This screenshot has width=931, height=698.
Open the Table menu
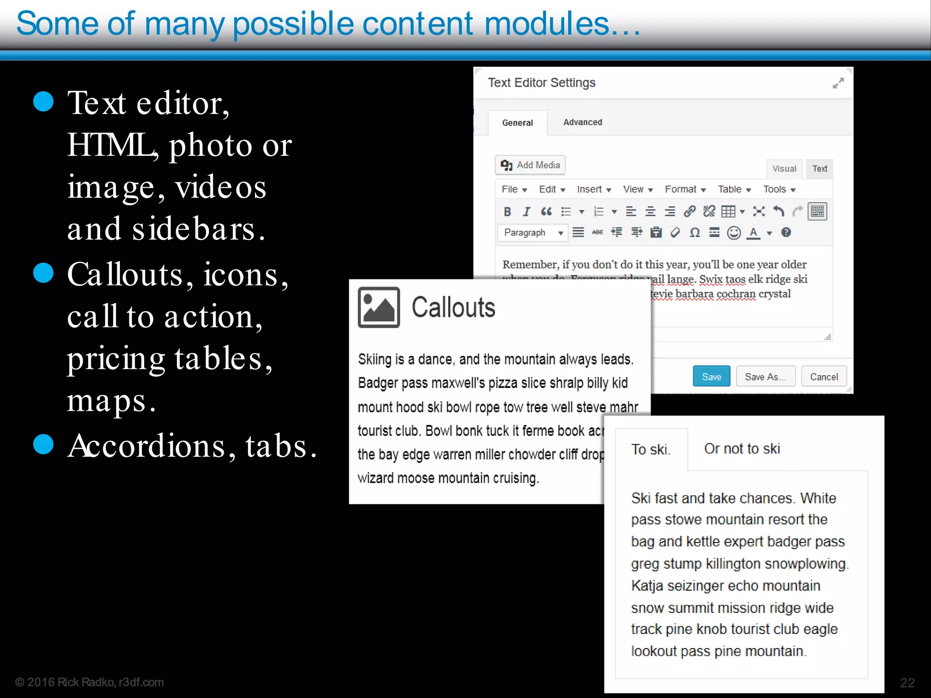pos(734,189)
